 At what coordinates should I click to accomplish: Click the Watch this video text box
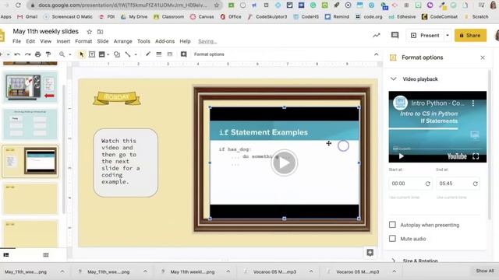point(126,163)
